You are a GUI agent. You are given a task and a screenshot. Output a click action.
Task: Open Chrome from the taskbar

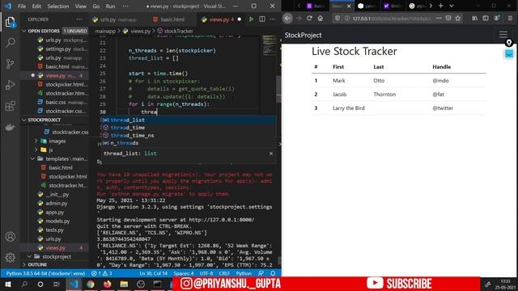(x=91, y=284)
